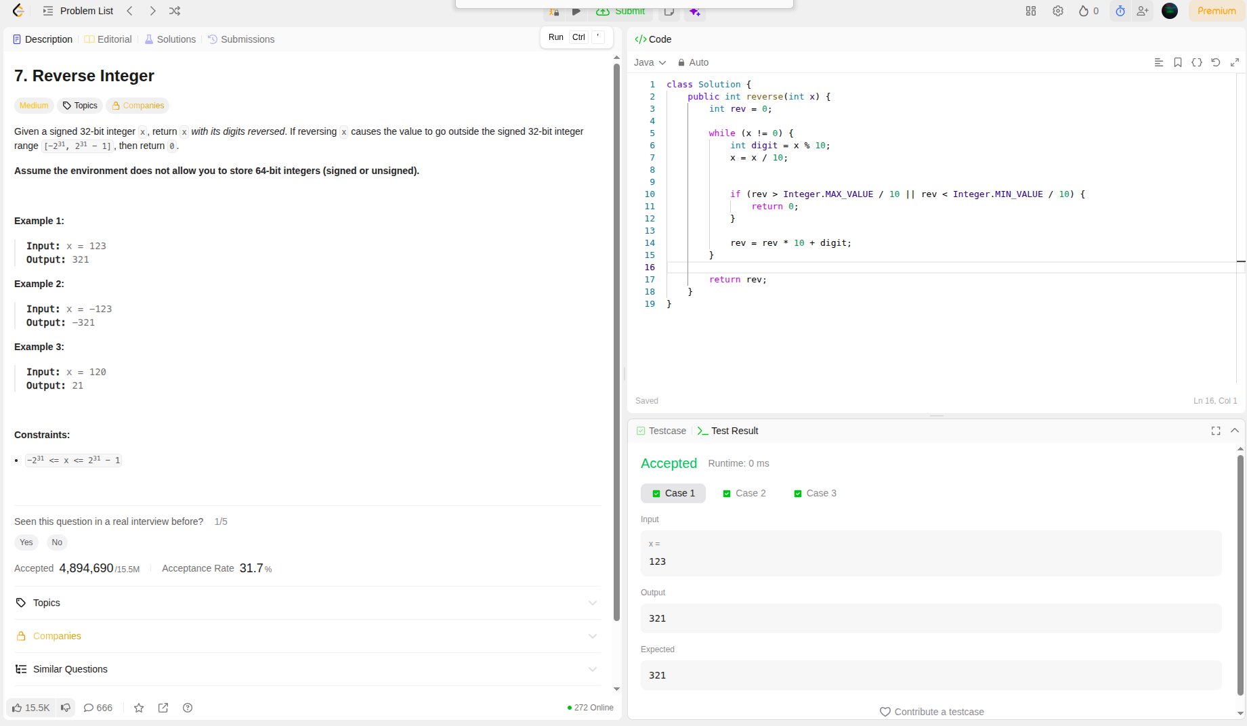The width and height of the screenshot is (1247, 726).
Task: Select the Case 2 test case
Action: 744,493
